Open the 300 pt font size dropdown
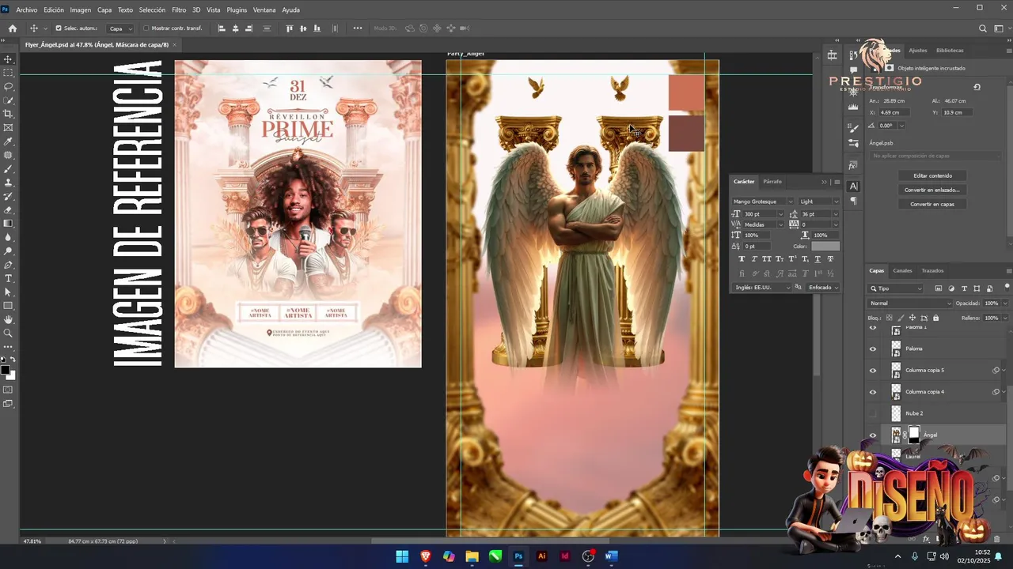Viewport: 1013px width, 569px height. click(780, 214)
